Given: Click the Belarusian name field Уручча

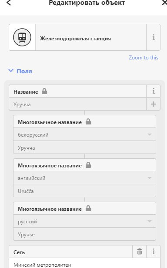Looking at the screenshot, I should click(84, 147).
